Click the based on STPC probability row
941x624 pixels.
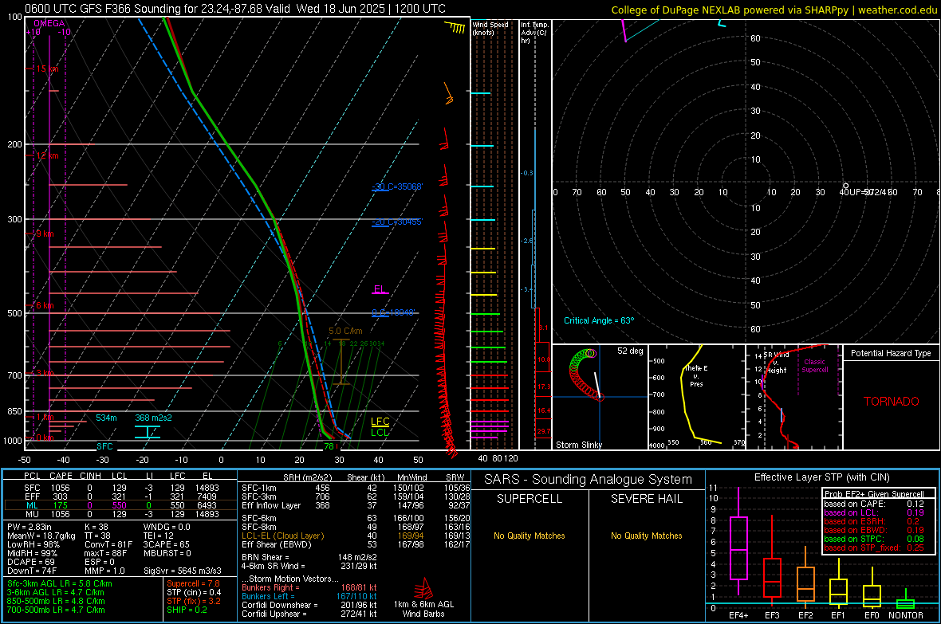pos(874,539)
